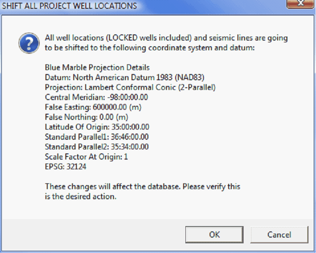The height and width of the screenshot is (253, 316).
Task: Cancel the well location shift
Action: pos(279,234)
